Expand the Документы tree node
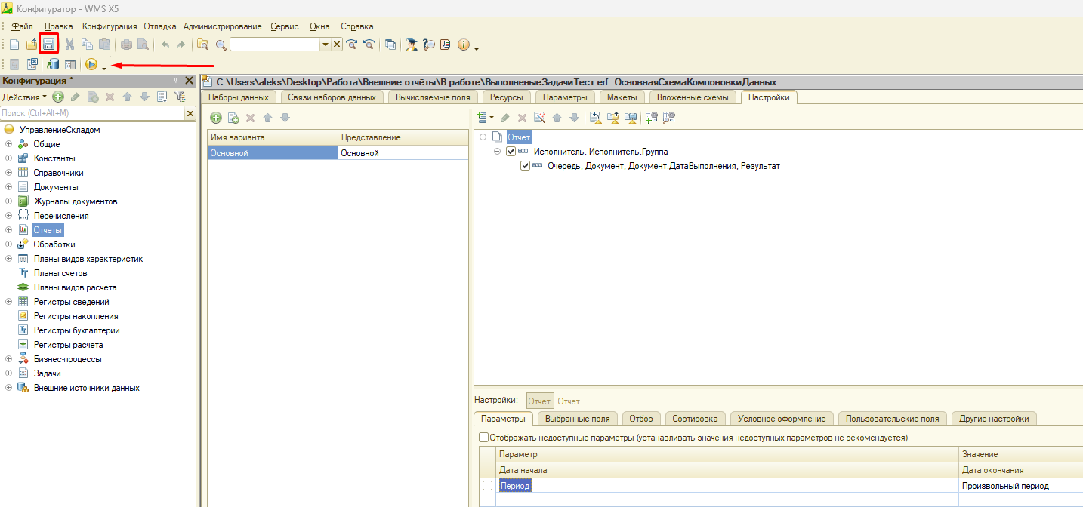 coord(8,187)
